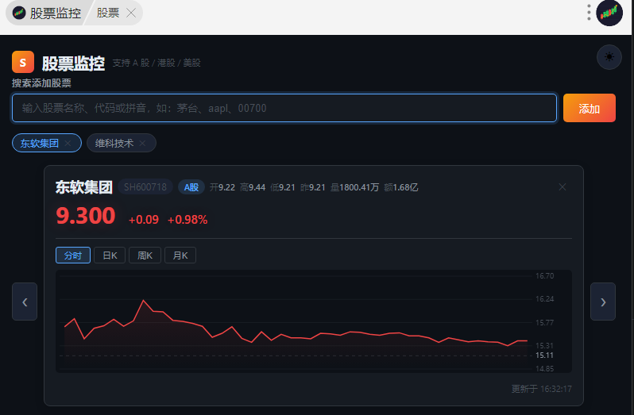Click the A股 market badge
Image resolution: width=634 pixels, height=415 pixels.
click(x=191, y=187)
